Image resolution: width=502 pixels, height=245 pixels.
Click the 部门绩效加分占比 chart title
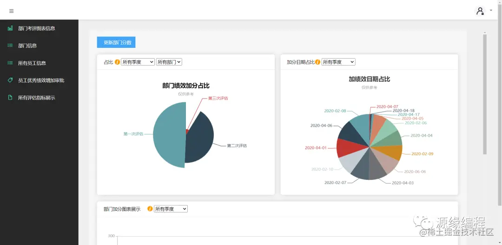click(x=186, y=86)
